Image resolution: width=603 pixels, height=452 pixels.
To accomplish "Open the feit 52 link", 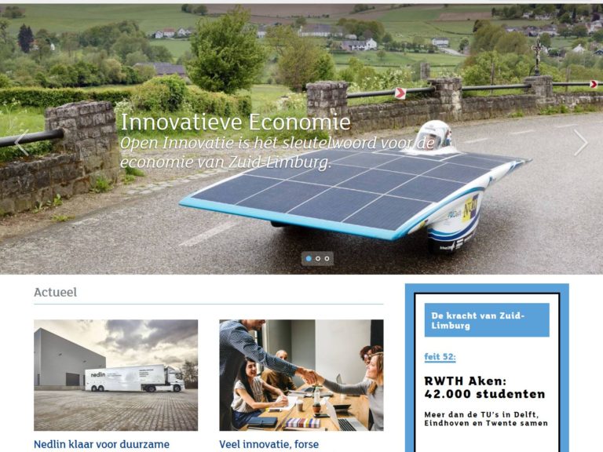I will 440,357.
